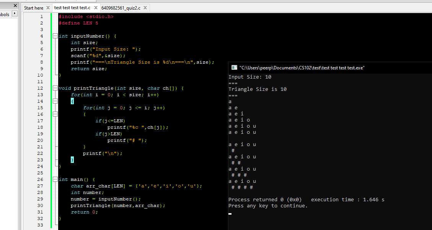Click line number 33 in the margin
This screenshot has height=230, width=432.
pyautogui.click(x=40, y=225)
